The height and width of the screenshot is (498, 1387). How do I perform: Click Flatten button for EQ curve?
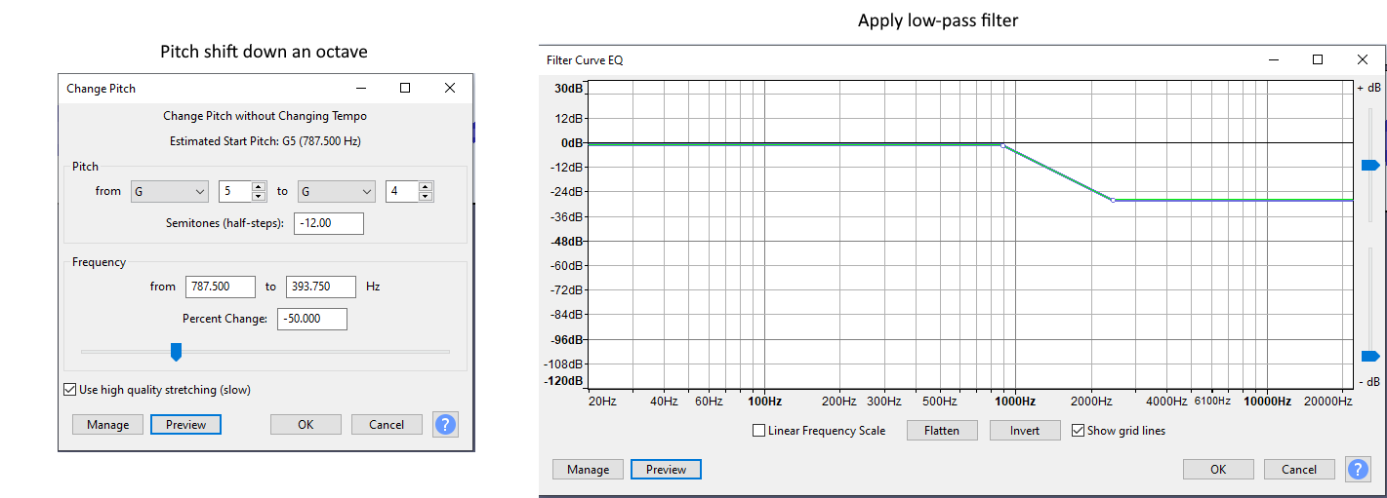point(942,431)
